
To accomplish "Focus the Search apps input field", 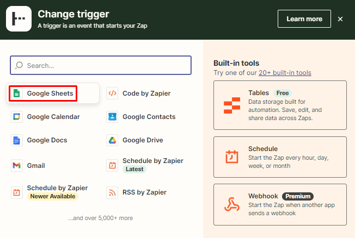I will click(x=101, y=65).
